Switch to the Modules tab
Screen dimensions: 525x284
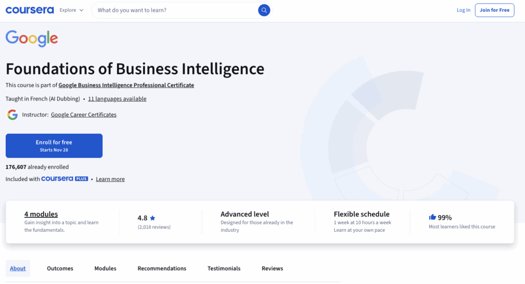click(105, 268)
